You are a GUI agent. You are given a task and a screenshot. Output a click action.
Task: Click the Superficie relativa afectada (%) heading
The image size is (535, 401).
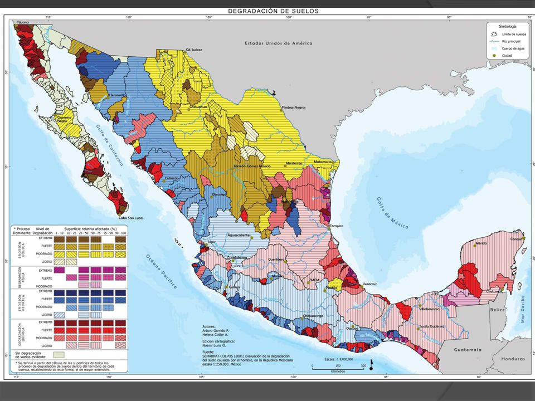[90, 229]
